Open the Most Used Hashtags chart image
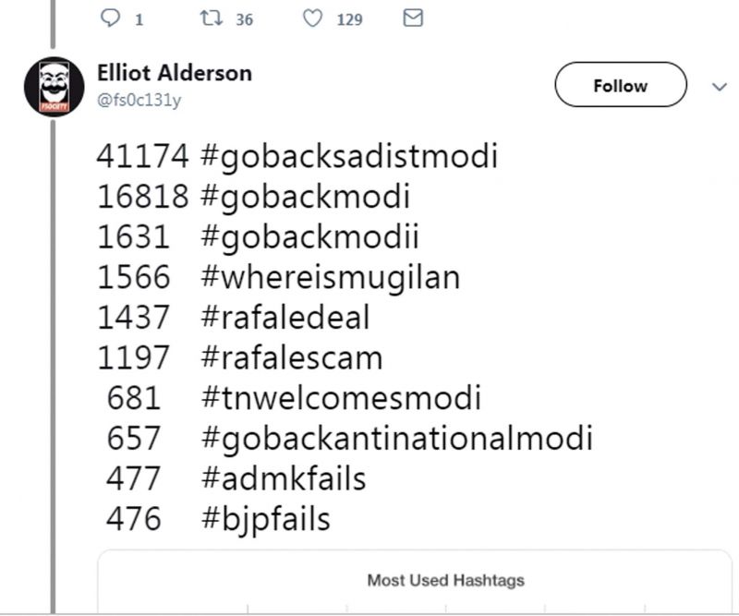The height and width of the screenshot is (616, 739). (x=414, y=582)
